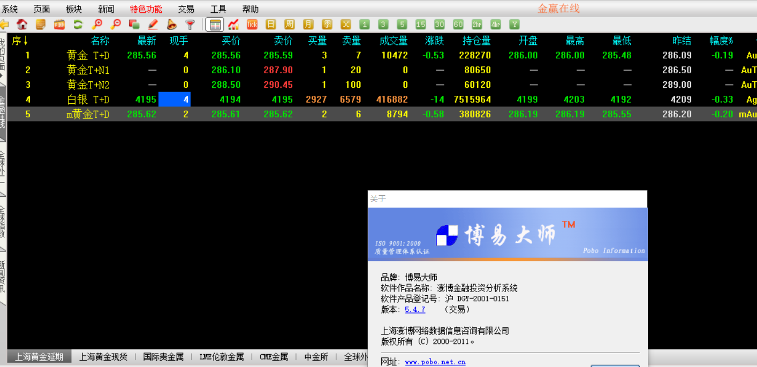Select the 2hr period button

point(476,24)
